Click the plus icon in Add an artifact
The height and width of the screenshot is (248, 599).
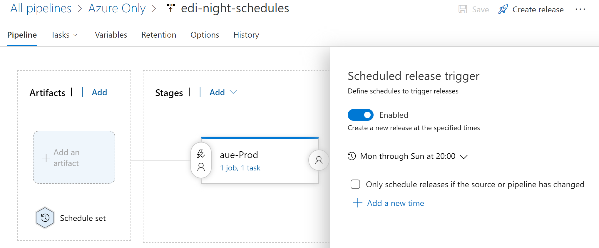pos(46,158)
